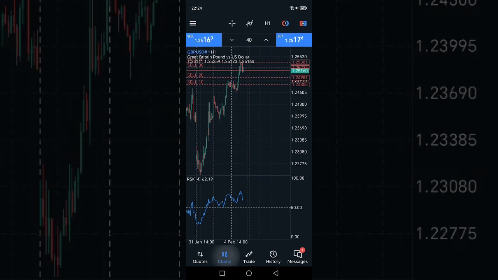498x280 pixels.
Task: Open the hamburger side menu
Action: (193, 23)
